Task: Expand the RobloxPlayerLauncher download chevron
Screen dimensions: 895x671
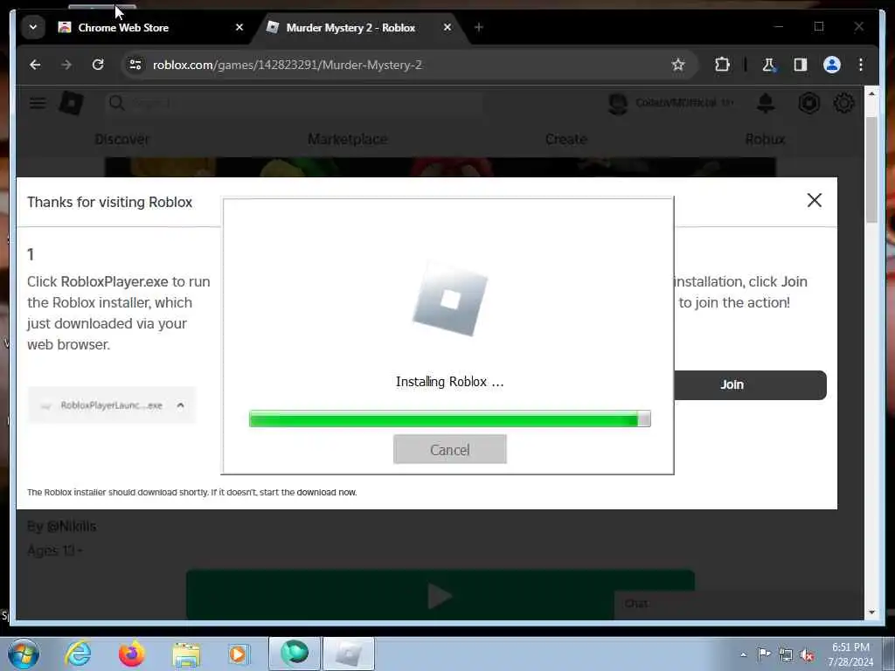Action: (180, 405)
